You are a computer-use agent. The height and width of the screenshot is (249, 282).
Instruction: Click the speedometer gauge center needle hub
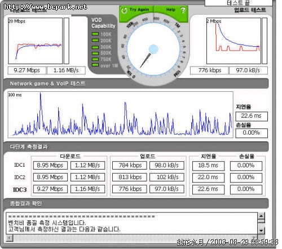tap(153, 49)
